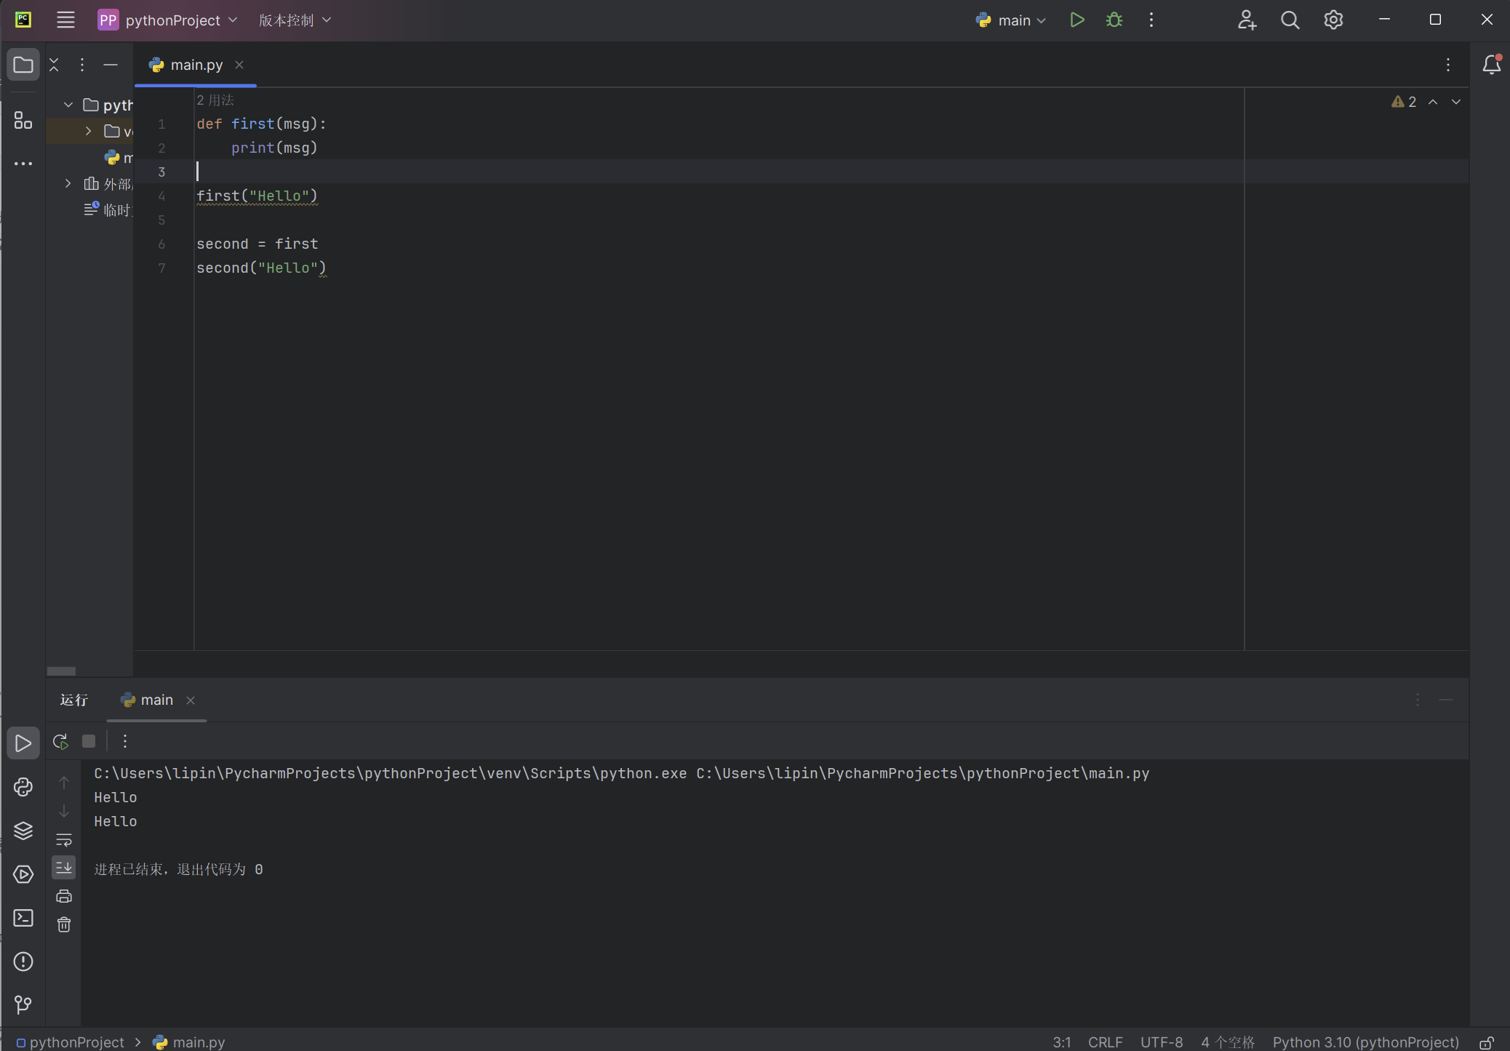The image size is (1510, 1051).
Task: Open editor tab options menu
Action: point(1448,65)
